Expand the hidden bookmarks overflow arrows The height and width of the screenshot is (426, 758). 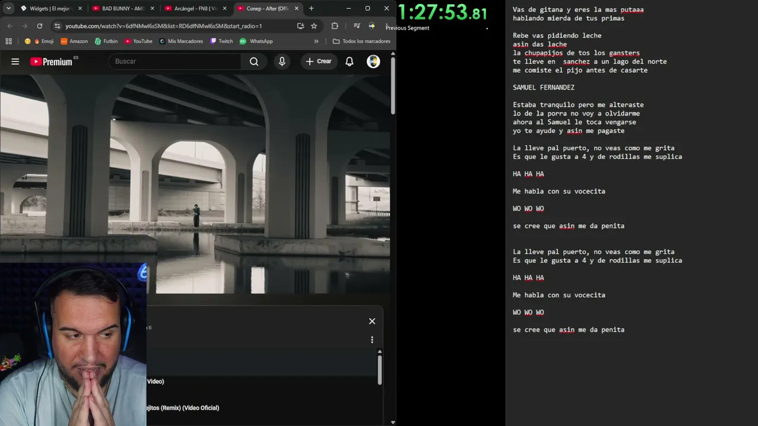pyautogui.click(x=316, y=41)
